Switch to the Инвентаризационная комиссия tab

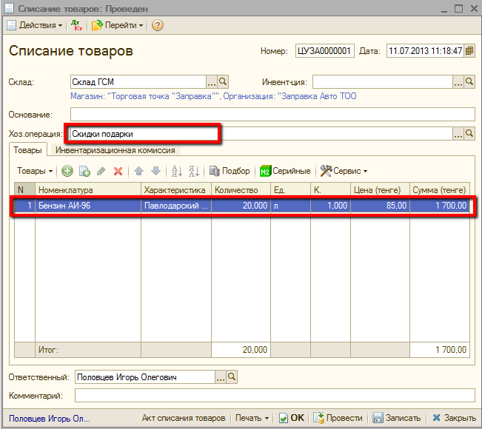tap(115, 149)
